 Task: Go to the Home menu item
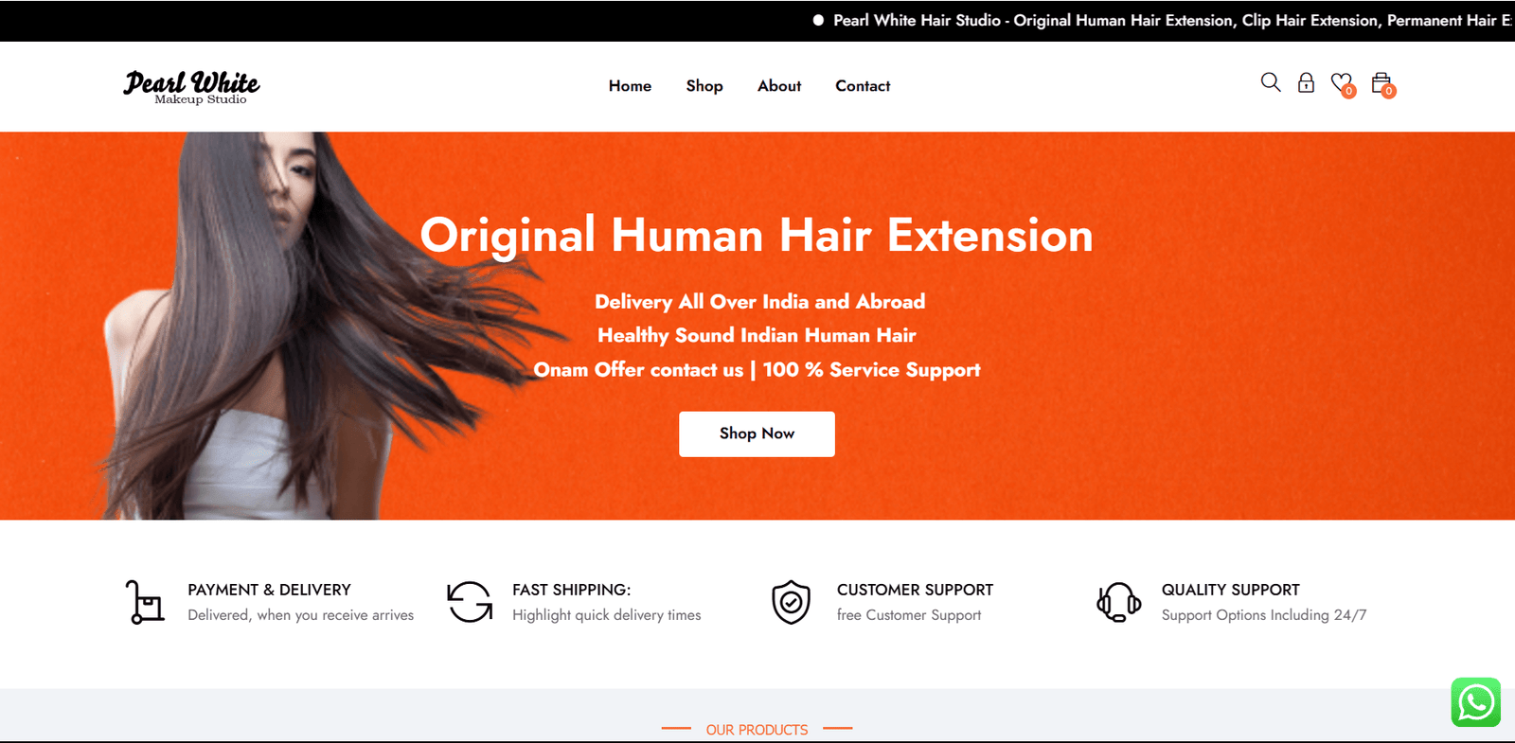click(630, 86)
